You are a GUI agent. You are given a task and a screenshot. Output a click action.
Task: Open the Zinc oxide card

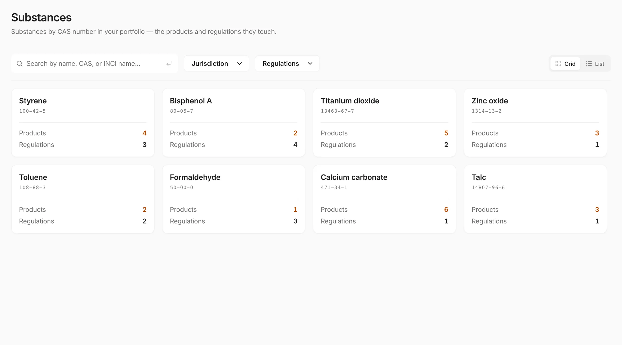(535, 123)
